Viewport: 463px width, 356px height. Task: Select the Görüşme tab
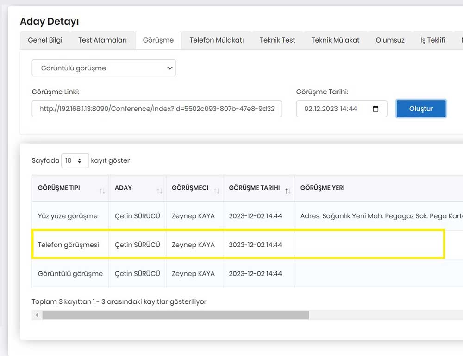158,40
